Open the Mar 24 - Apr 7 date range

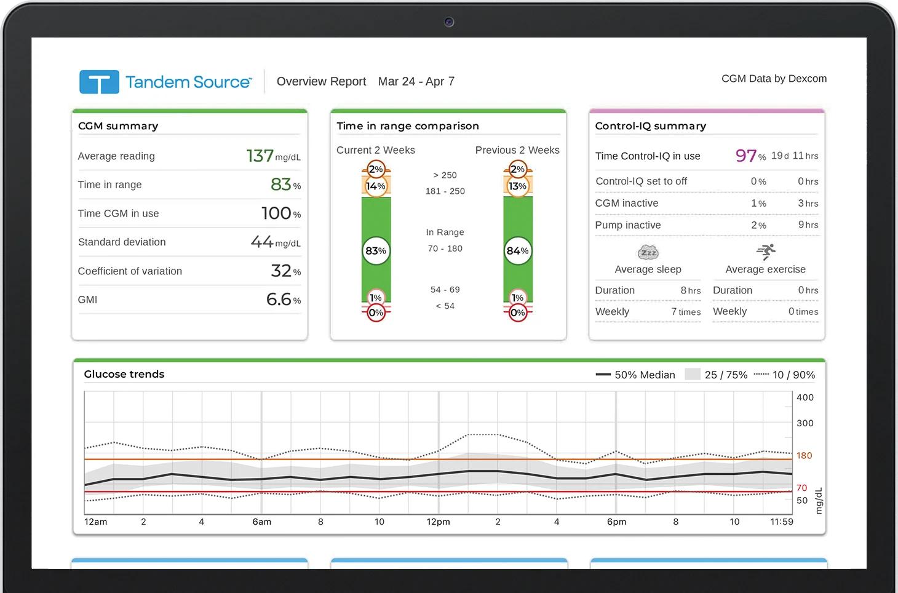point(416,81)
